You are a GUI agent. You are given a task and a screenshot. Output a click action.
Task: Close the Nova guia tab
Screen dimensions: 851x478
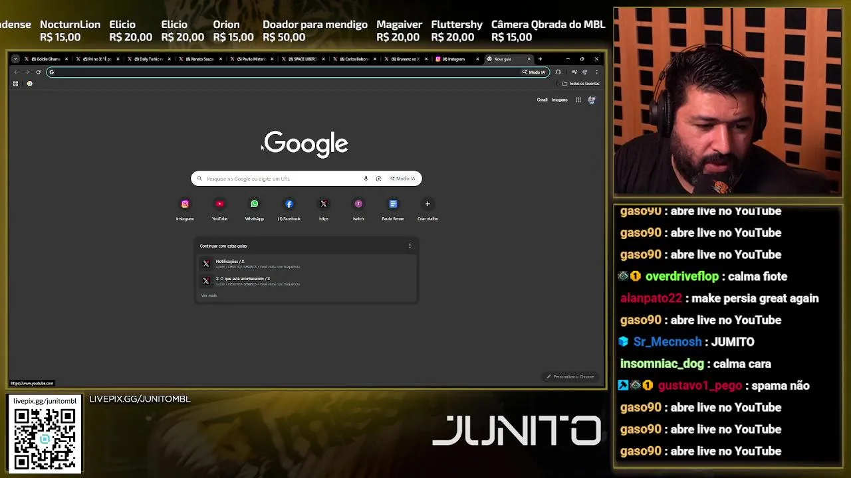(529, 59)
